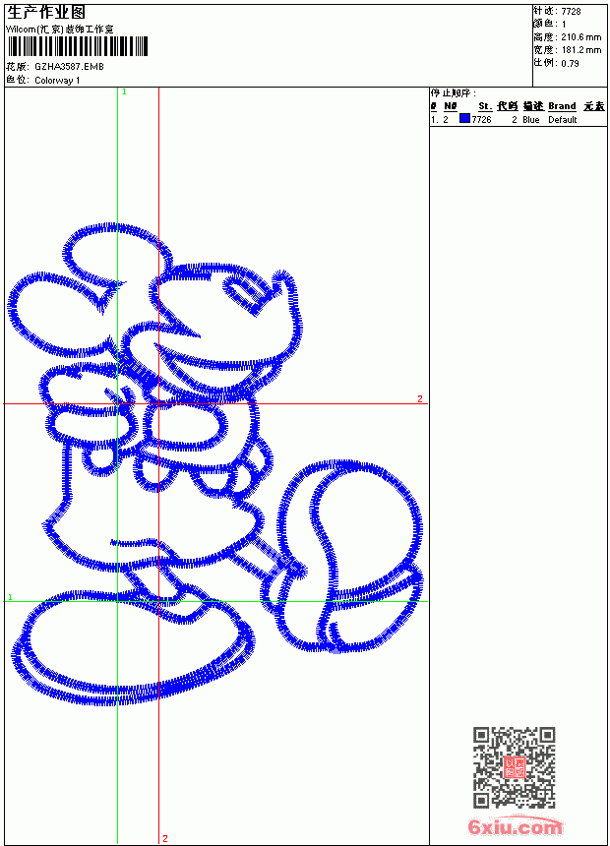This screenshot has height=846, width=610.
Task: Select the blue color swatch in the stop sequence row
Action: (x=464, y=119)
